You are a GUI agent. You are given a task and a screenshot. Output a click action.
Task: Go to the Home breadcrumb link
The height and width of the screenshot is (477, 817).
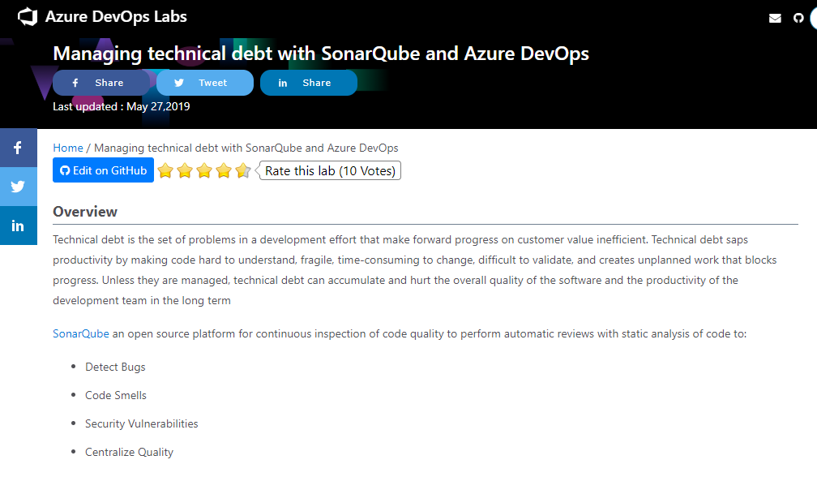(x=68, y=148)
